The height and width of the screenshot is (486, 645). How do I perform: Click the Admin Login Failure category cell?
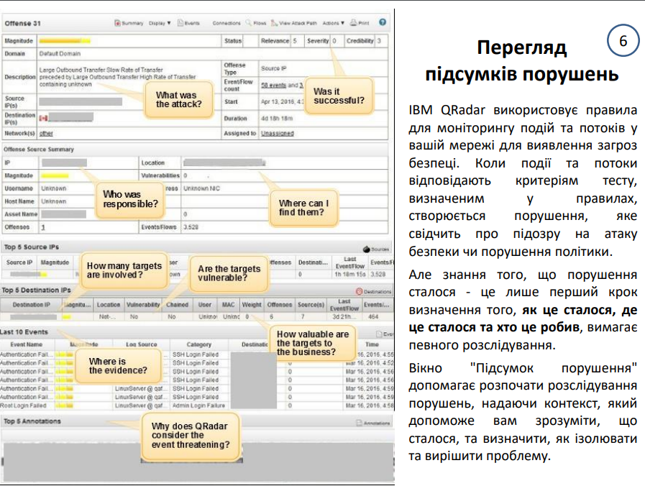pos(198,405)
